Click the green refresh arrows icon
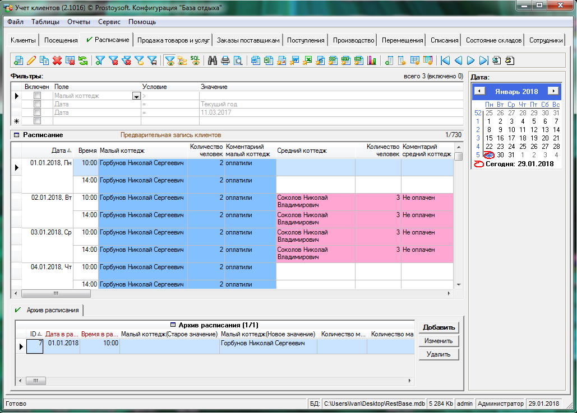The width and height of the screenshot is (577, 413). [82, 60]
